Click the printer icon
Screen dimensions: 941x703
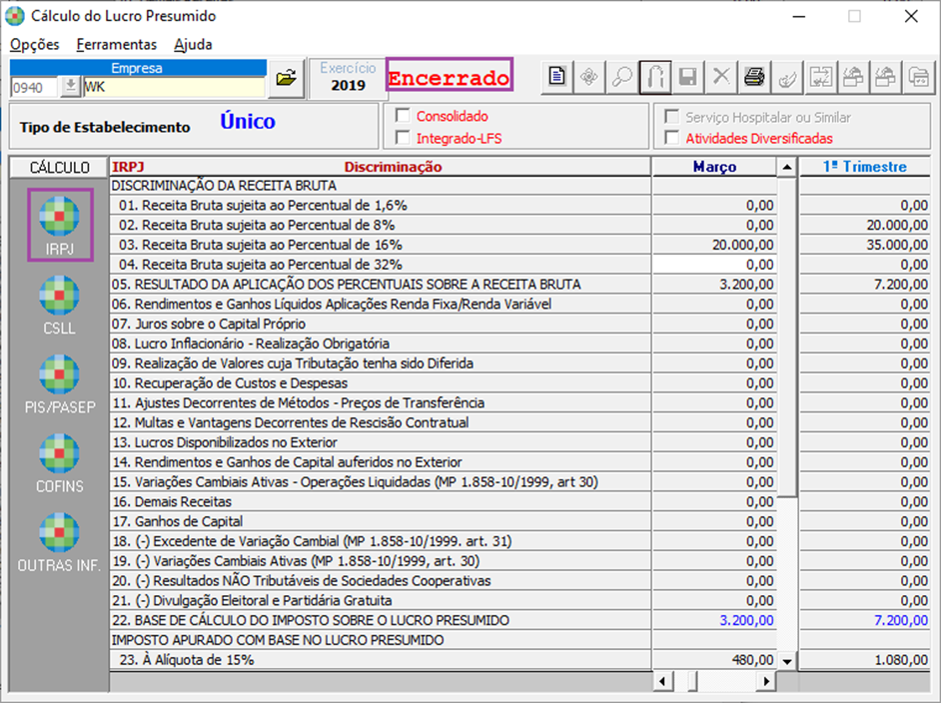click(x=754, y=77)
